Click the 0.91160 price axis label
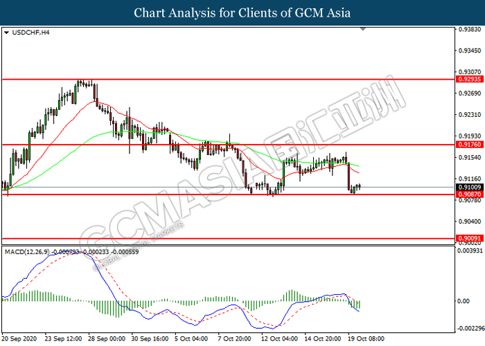This screenshot has width=485, height=346. (470, 179)
